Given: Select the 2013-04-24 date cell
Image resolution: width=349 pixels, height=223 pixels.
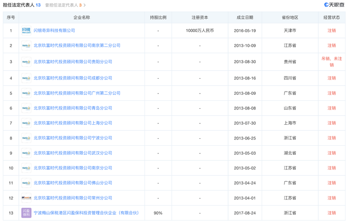Looking at the screenshot, I should pyautogui.click(x=245, y=183).
